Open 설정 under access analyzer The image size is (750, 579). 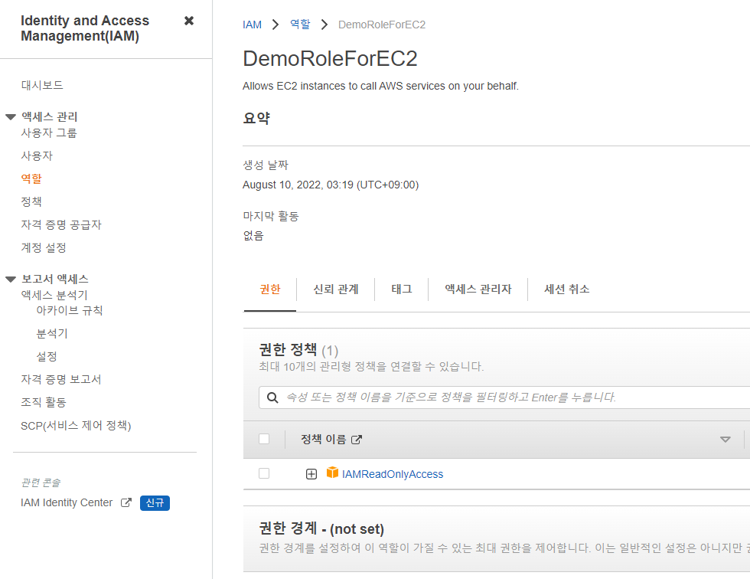(47, 356)
